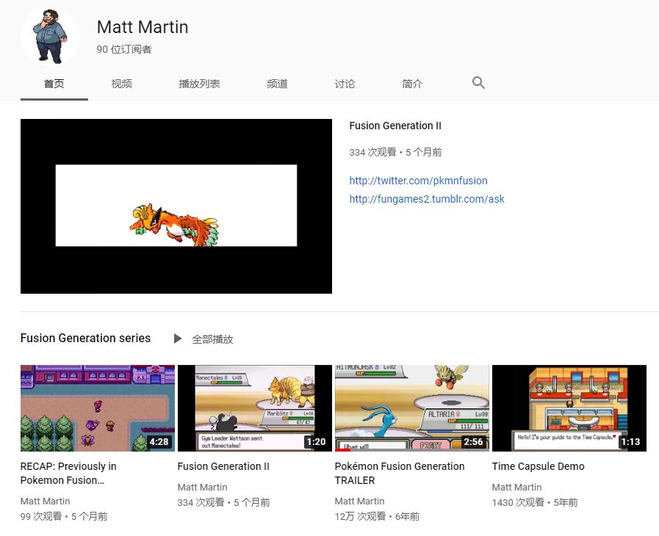
Task: Switch to the 视频 tab
Action: pyautogui.click(x=121, y=84)
